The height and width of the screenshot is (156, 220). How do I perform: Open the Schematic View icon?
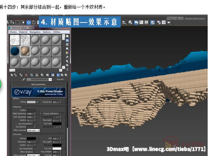(146, 23)
